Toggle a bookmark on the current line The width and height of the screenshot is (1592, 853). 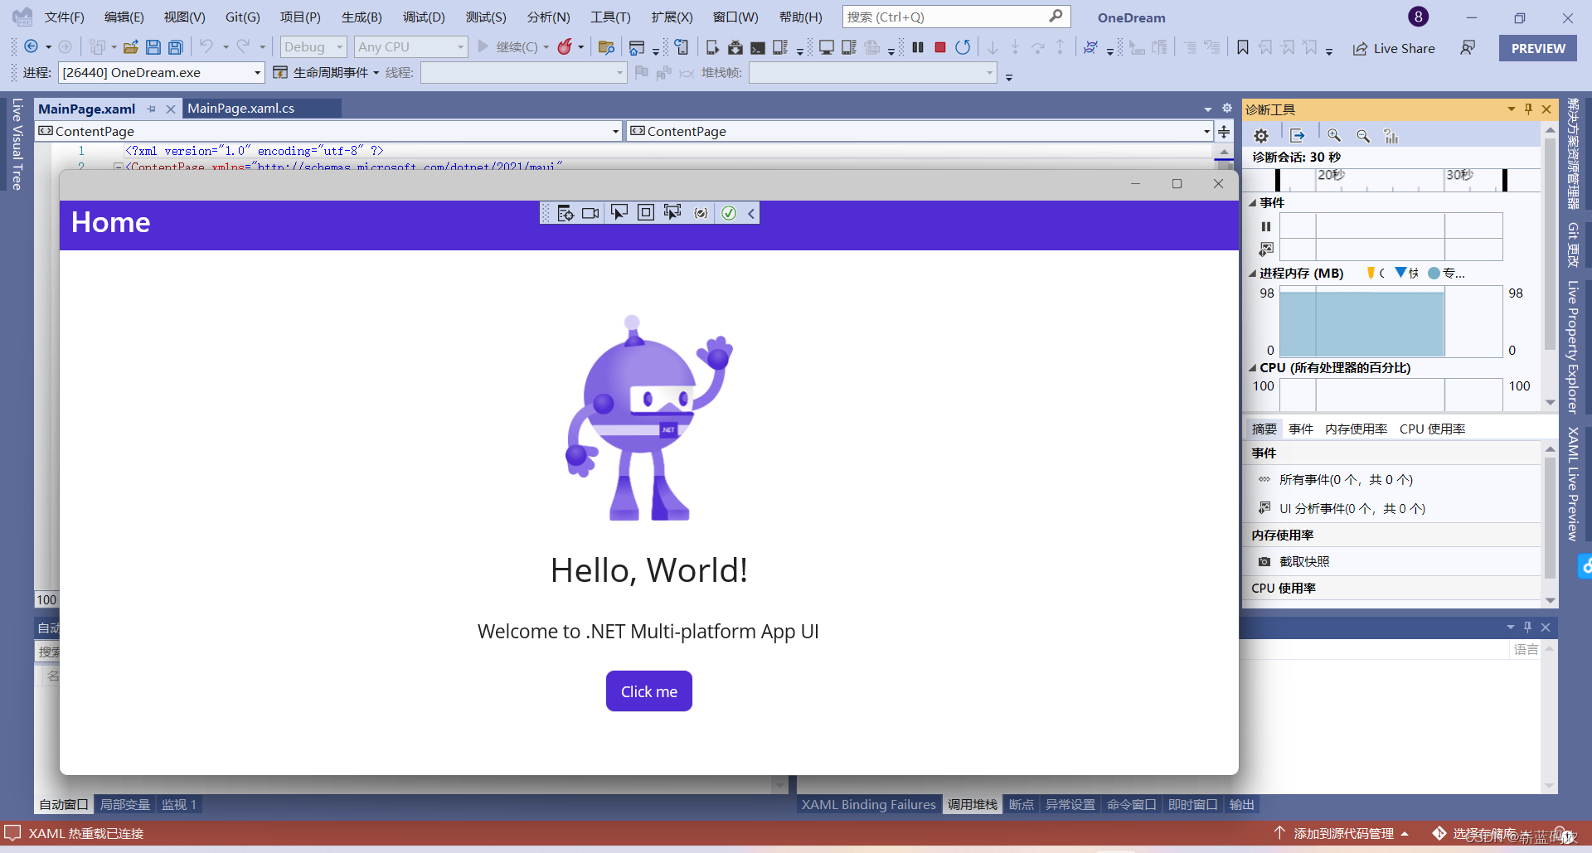(1243, 47)
